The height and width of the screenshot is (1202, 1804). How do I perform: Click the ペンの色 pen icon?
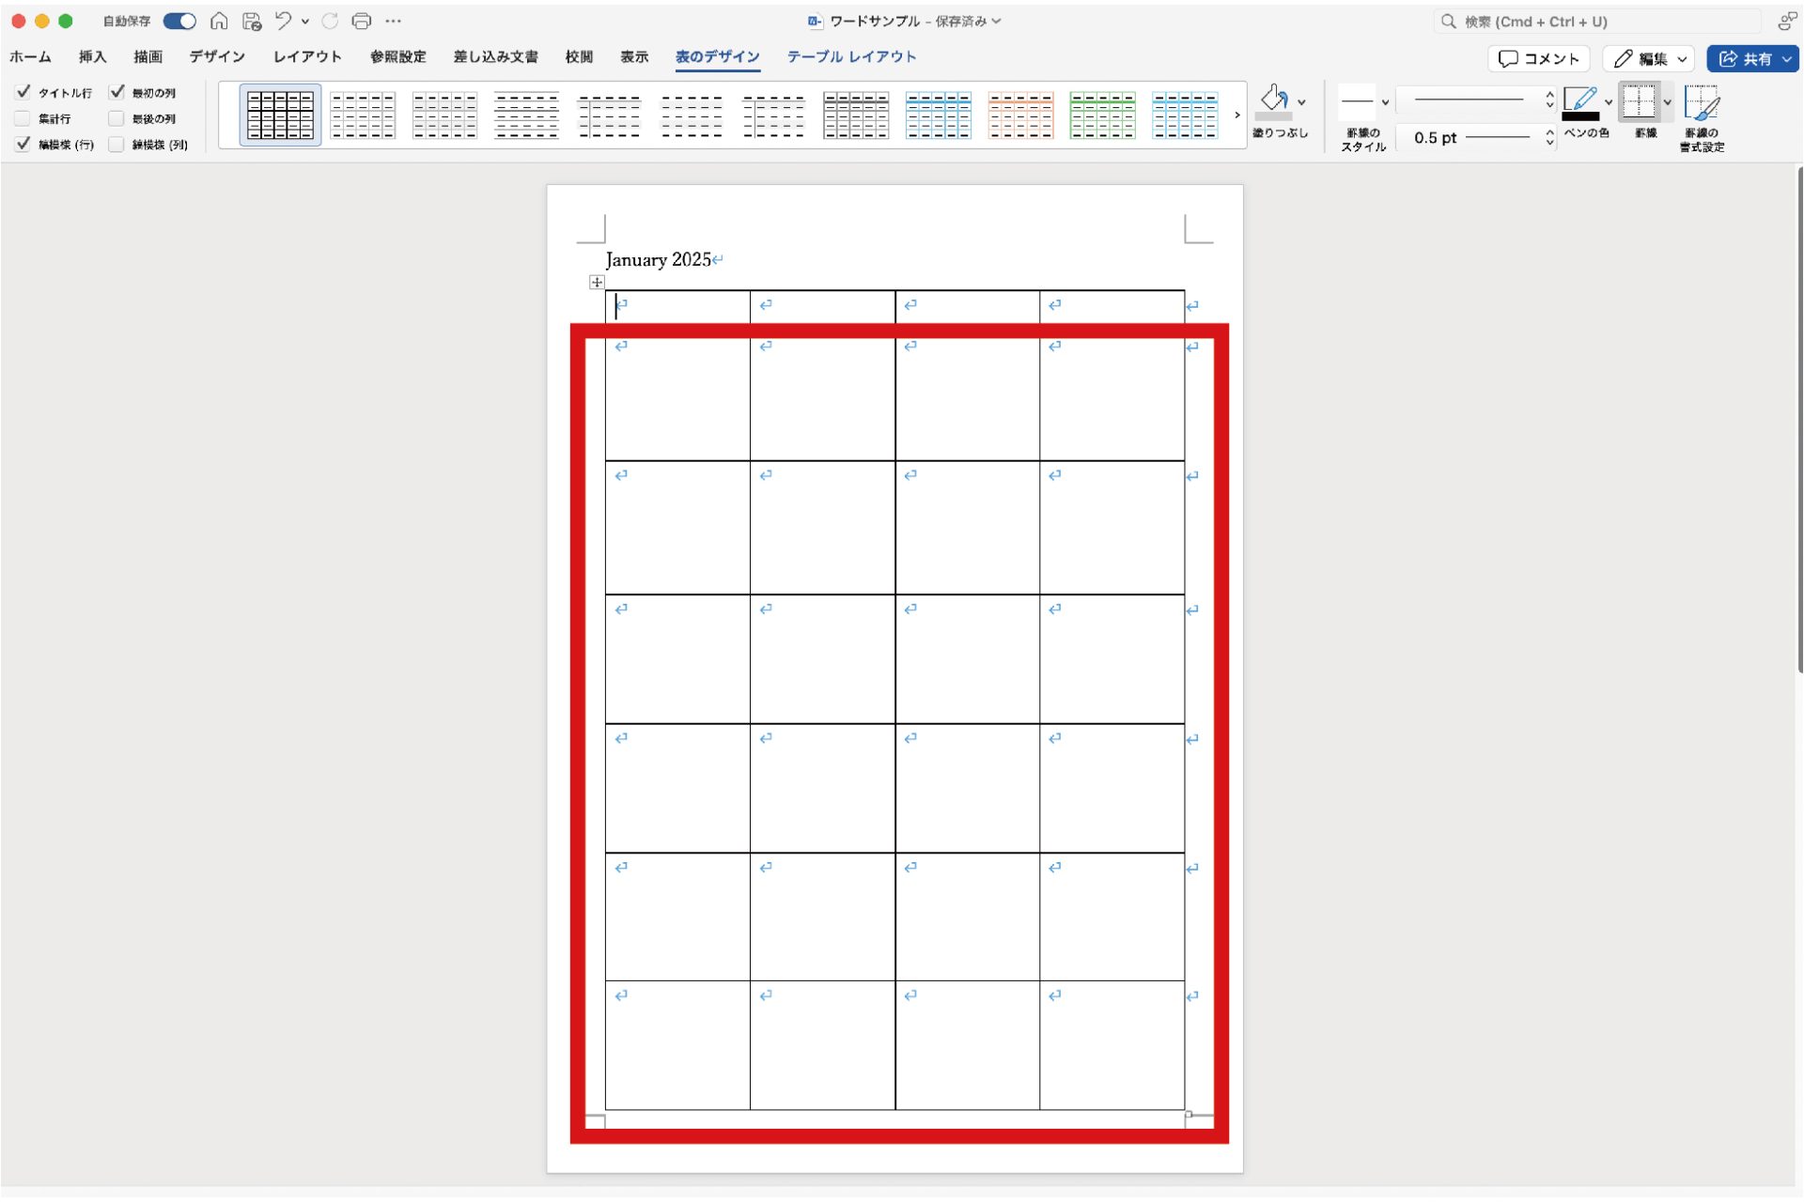point(1580,100)
